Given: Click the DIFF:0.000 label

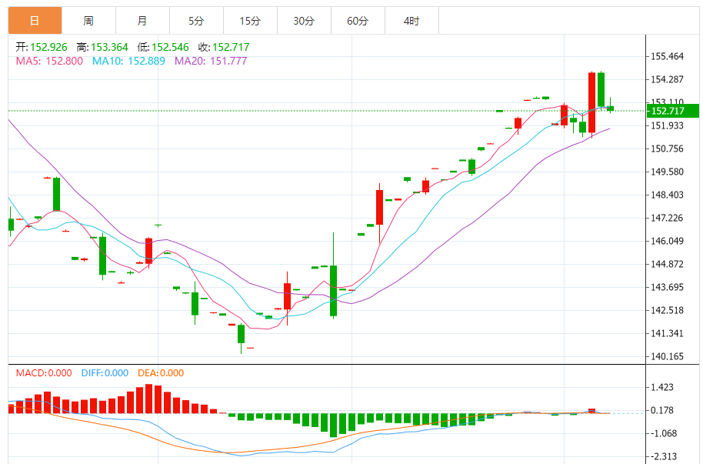Looking at the screenshot, I should tap(105, 373).
